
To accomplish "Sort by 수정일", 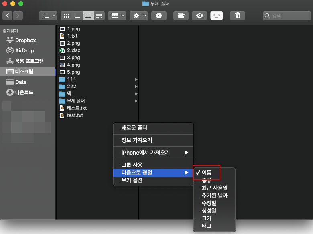I will pos(214,203).
